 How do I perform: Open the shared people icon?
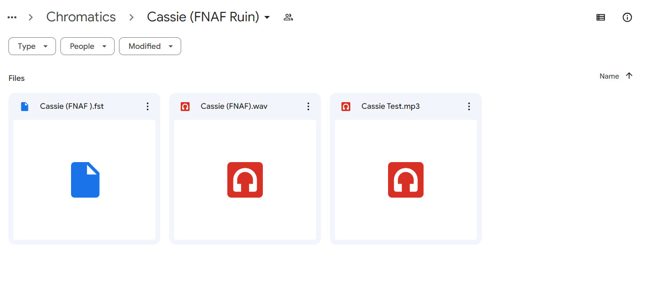click(x=288, y=17)
